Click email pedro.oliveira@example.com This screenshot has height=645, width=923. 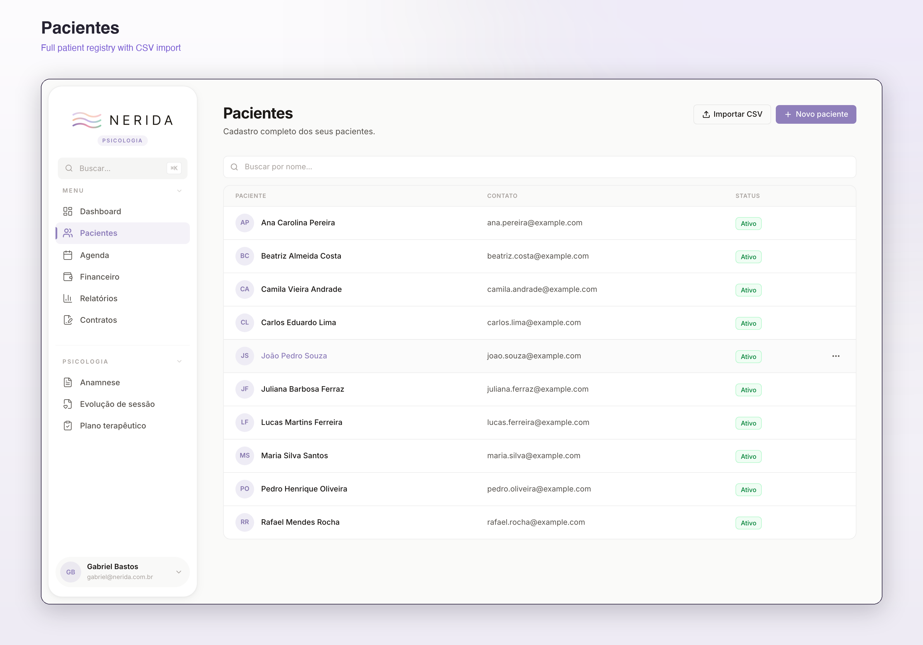[x=539, y=489]
